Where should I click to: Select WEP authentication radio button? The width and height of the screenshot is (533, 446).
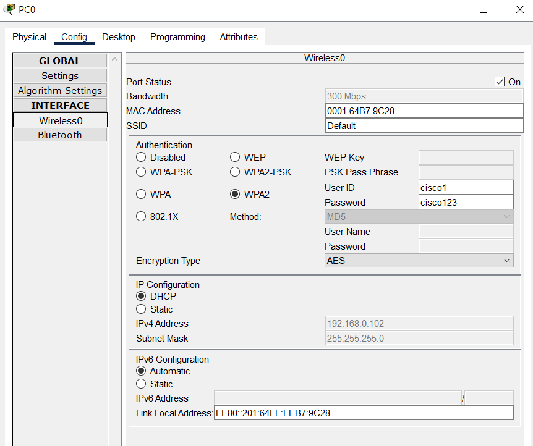(x=235, y=158)
